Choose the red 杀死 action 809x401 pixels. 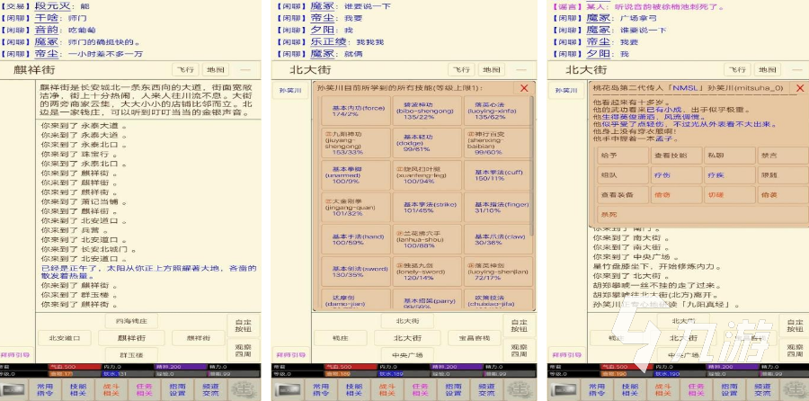click(x=702, y=214)
